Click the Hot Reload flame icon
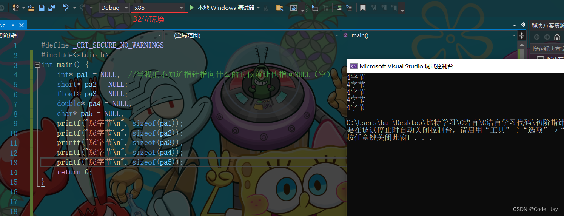Viewport: 564px width, 216px height. pyautogui.click(x=266, y=8)
